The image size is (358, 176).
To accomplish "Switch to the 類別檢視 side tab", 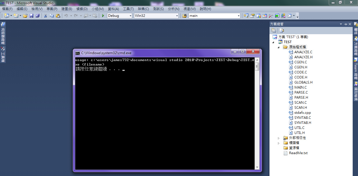I will tap(355, 91).
